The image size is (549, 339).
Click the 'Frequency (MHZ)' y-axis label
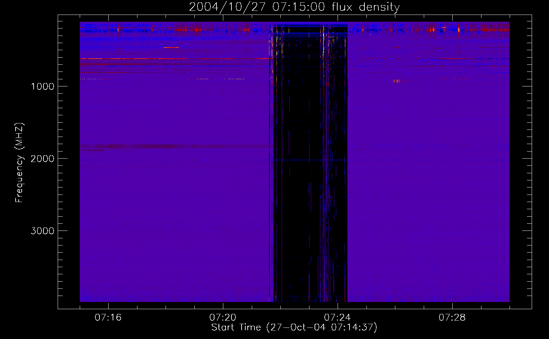(19, 163)
